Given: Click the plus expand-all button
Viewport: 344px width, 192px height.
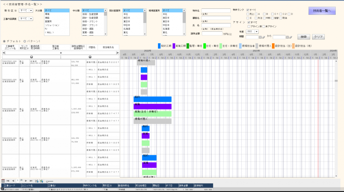Looking at the screenshot, I should coord(31,57).
